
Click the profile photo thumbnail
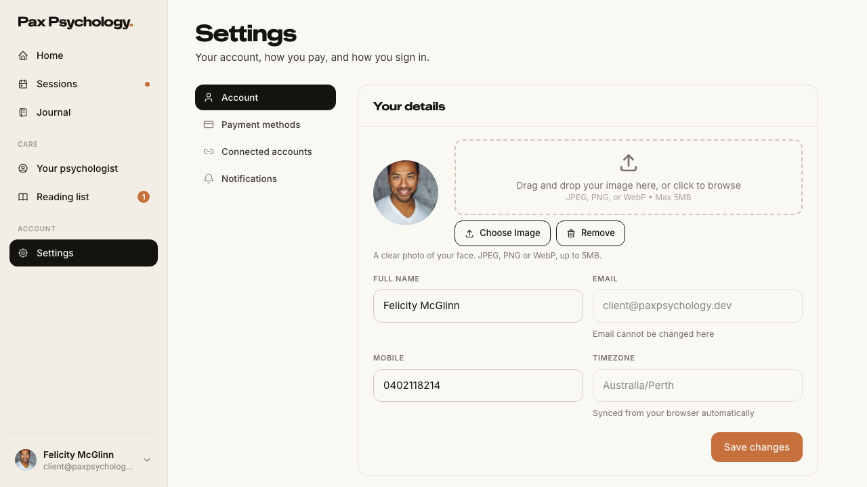[406, 193]
